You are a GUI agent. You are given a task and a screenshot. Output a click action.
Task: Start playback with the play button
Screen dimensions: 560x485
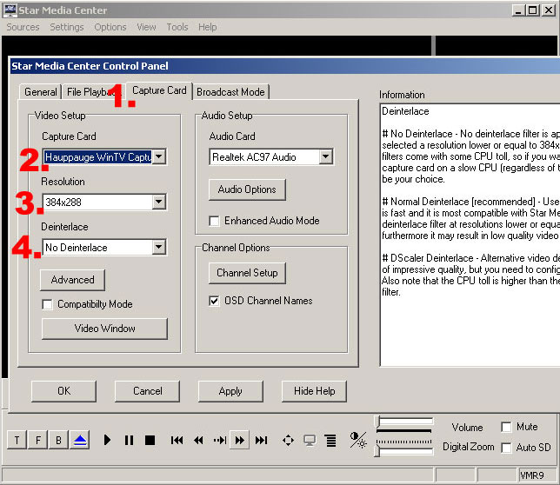click(107, 440)
